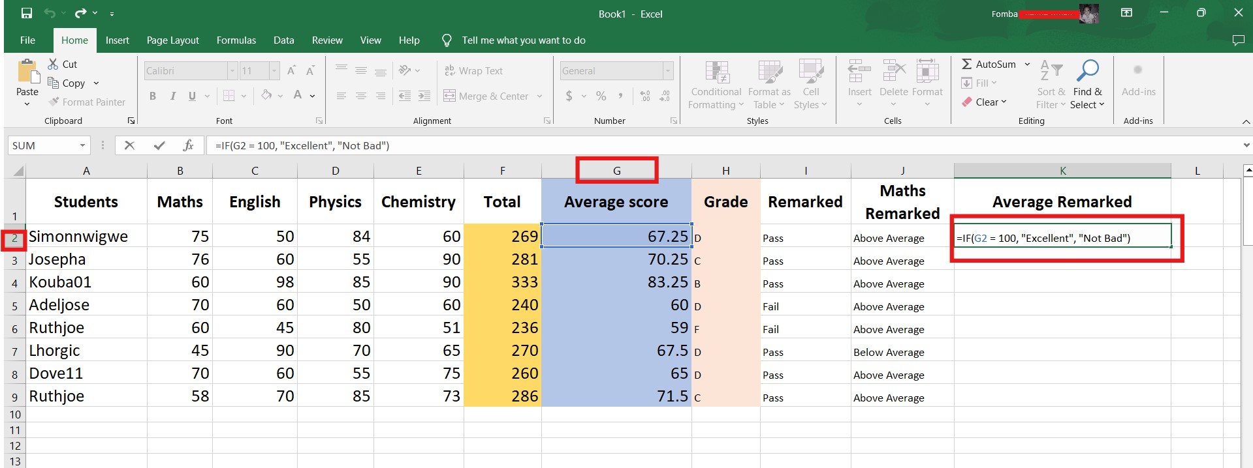
Task: Cancel formula entry with X icon
Action: [129, 145]
